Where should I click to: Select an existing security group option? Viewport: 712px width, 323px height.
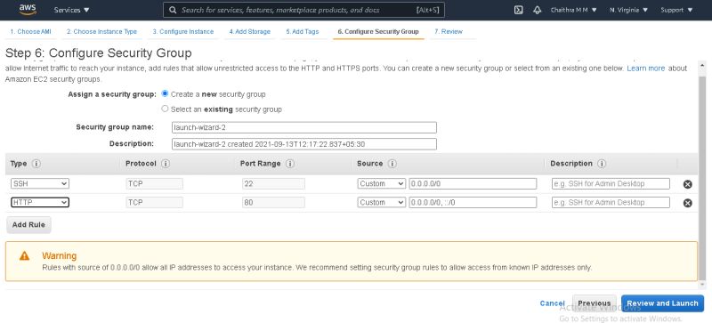click(165, 109)
